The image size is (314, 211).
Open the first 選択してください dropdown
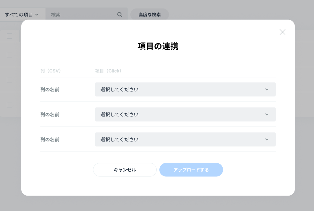tap(185, 89)
